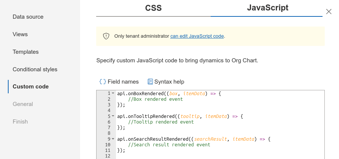The width and height of the screenshot is (339, 159).
Task: Select the JavaScript tab
Action: (268, 8)
